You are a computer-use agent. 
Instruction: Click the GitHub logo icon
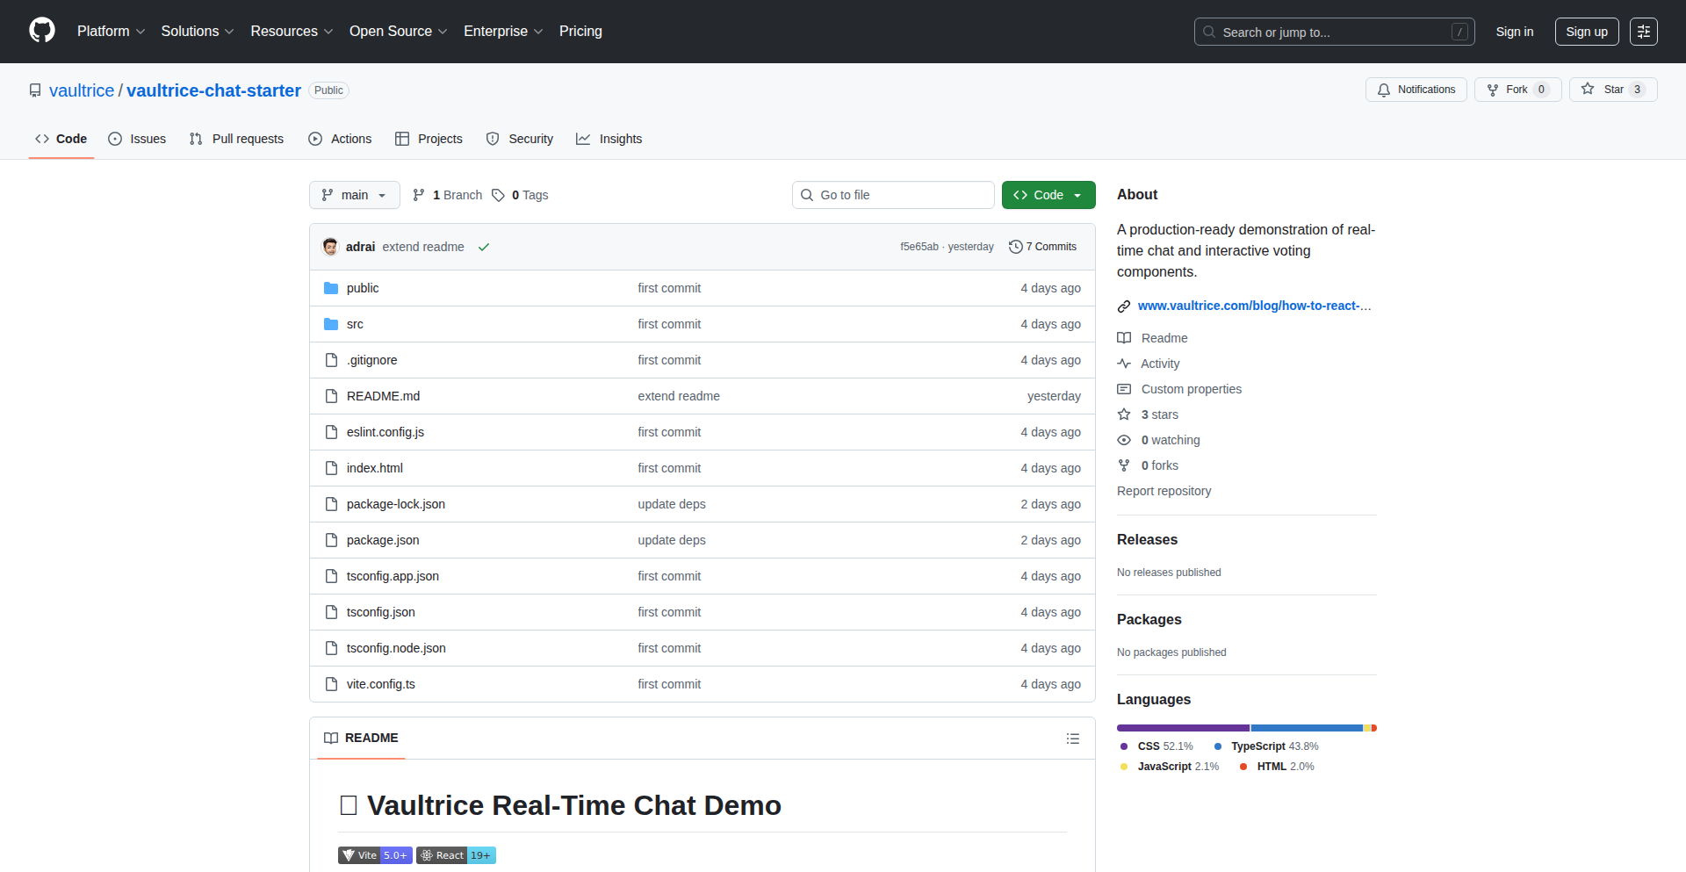pos(42,31)
